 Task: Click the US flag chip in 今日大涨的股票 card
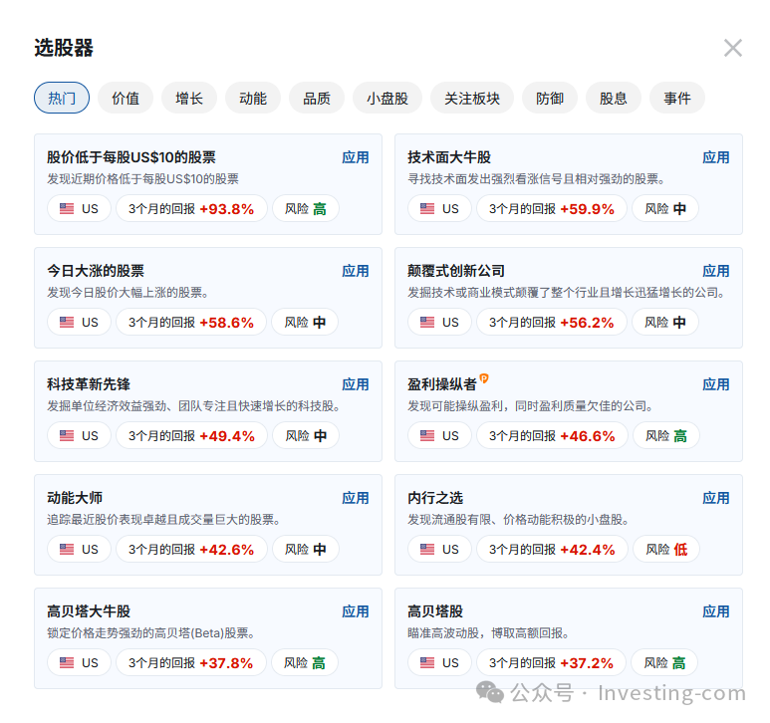click(79, 322)
